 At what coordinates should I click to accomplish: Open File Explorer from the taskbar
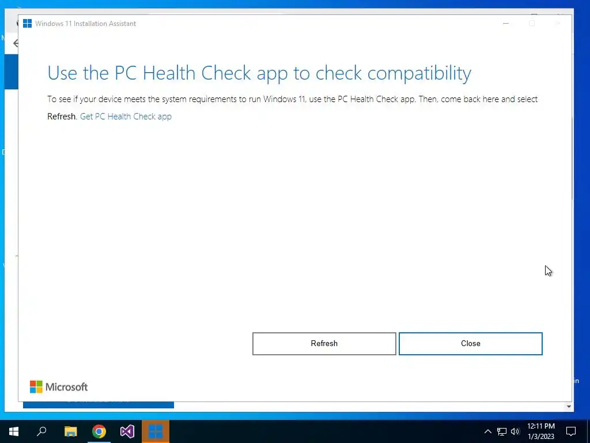coord(70,431)
